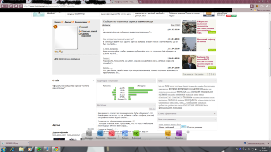Click the 'Убрать из друзей' link
This screenshot has width=271, height=152.
pos(89,31)
